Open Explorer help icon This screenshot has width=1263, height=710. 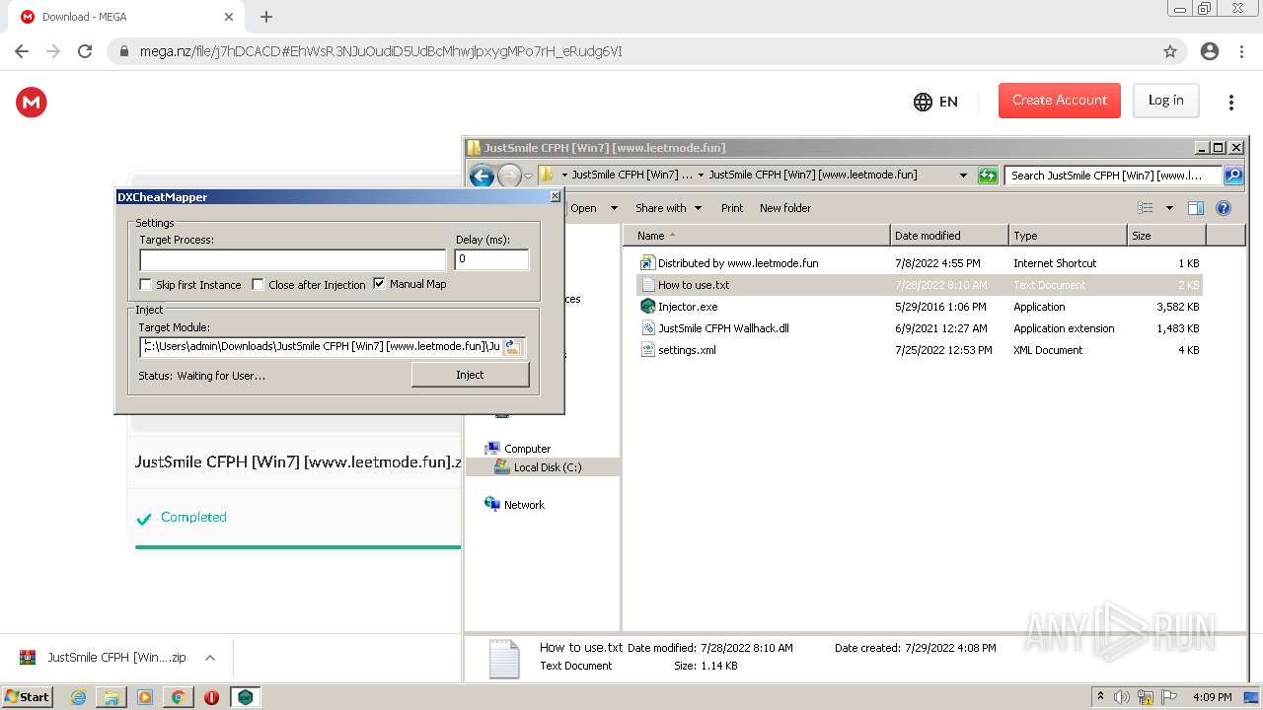tap(1224, 208)
